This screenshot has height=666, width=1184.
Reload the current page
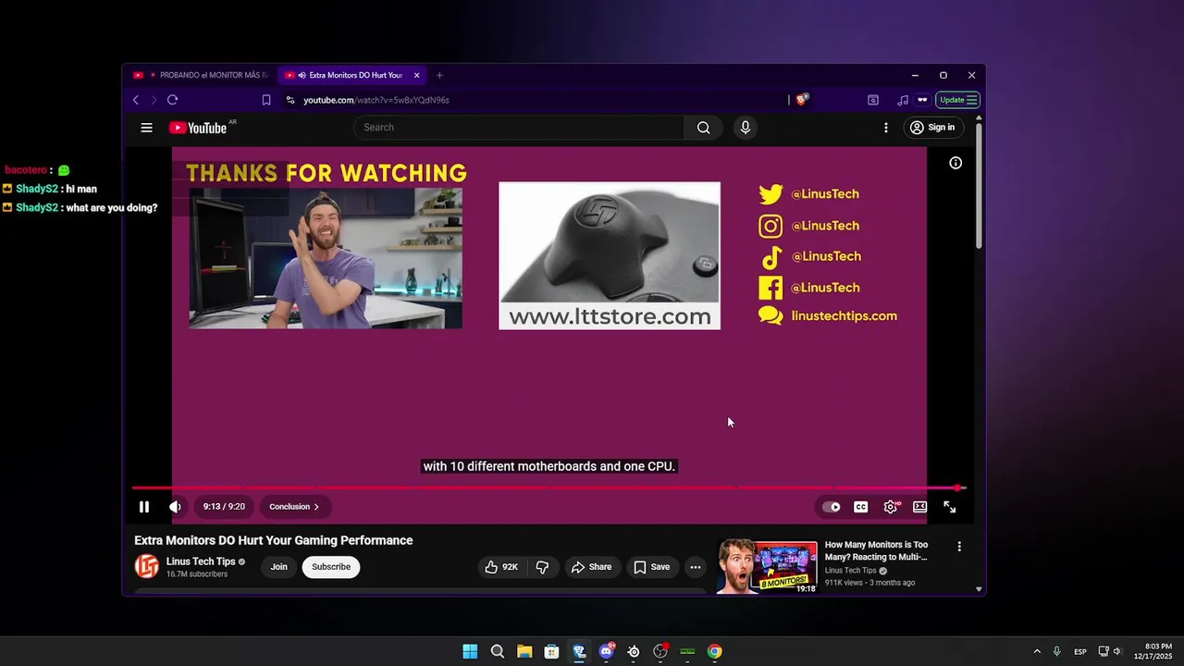click(172, 100)
